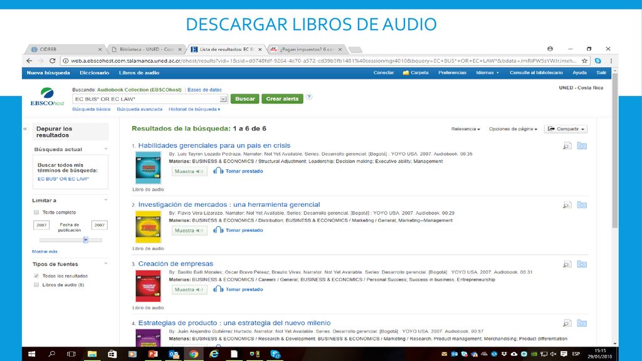Expand Historial de búsqueda
This screenshot has width=642, height=361.
194,109
